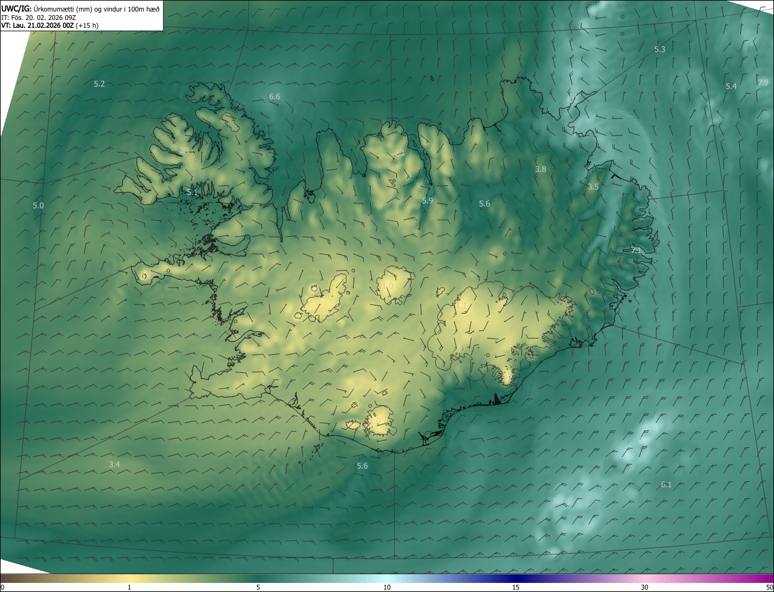The image size is (774, 592).
Task: Click the 7.1 value label on the east coast
Action: pyautogui.click(x=636, y=250)
